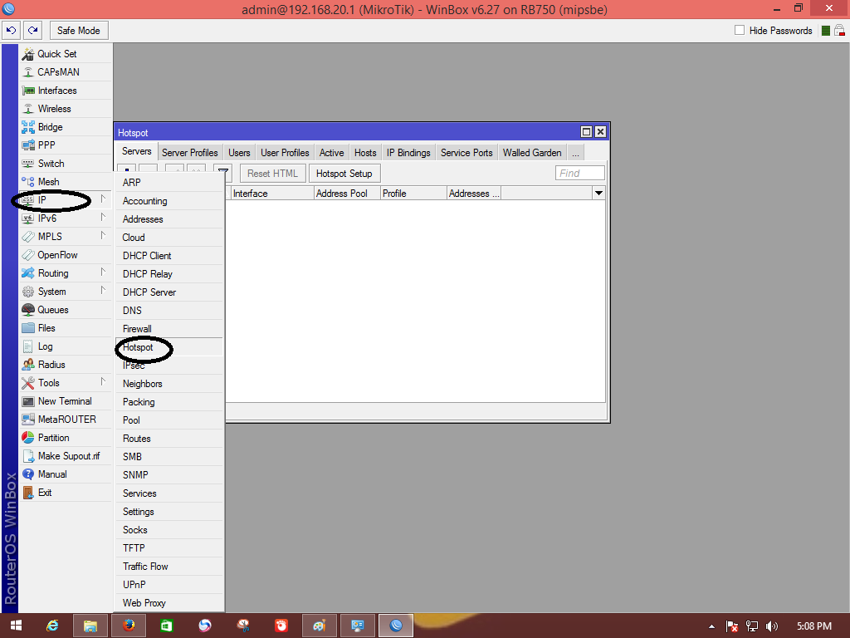Click the Firefox icon in taskbar
Image resolution: width=850 pixels, height=638 pixels.
[x=129, y=626]
